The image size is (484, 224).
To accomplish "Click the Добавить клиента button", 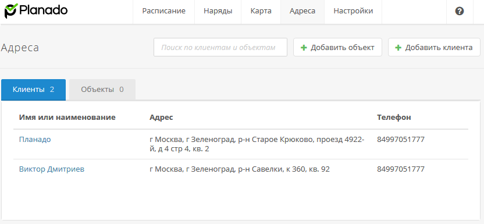I will coord(434,47).
